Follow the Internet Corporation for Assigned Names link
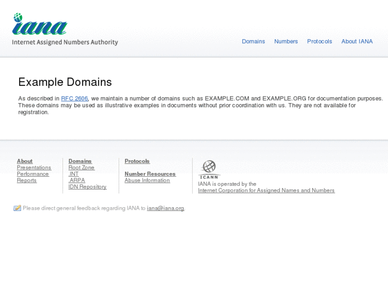 266,191
